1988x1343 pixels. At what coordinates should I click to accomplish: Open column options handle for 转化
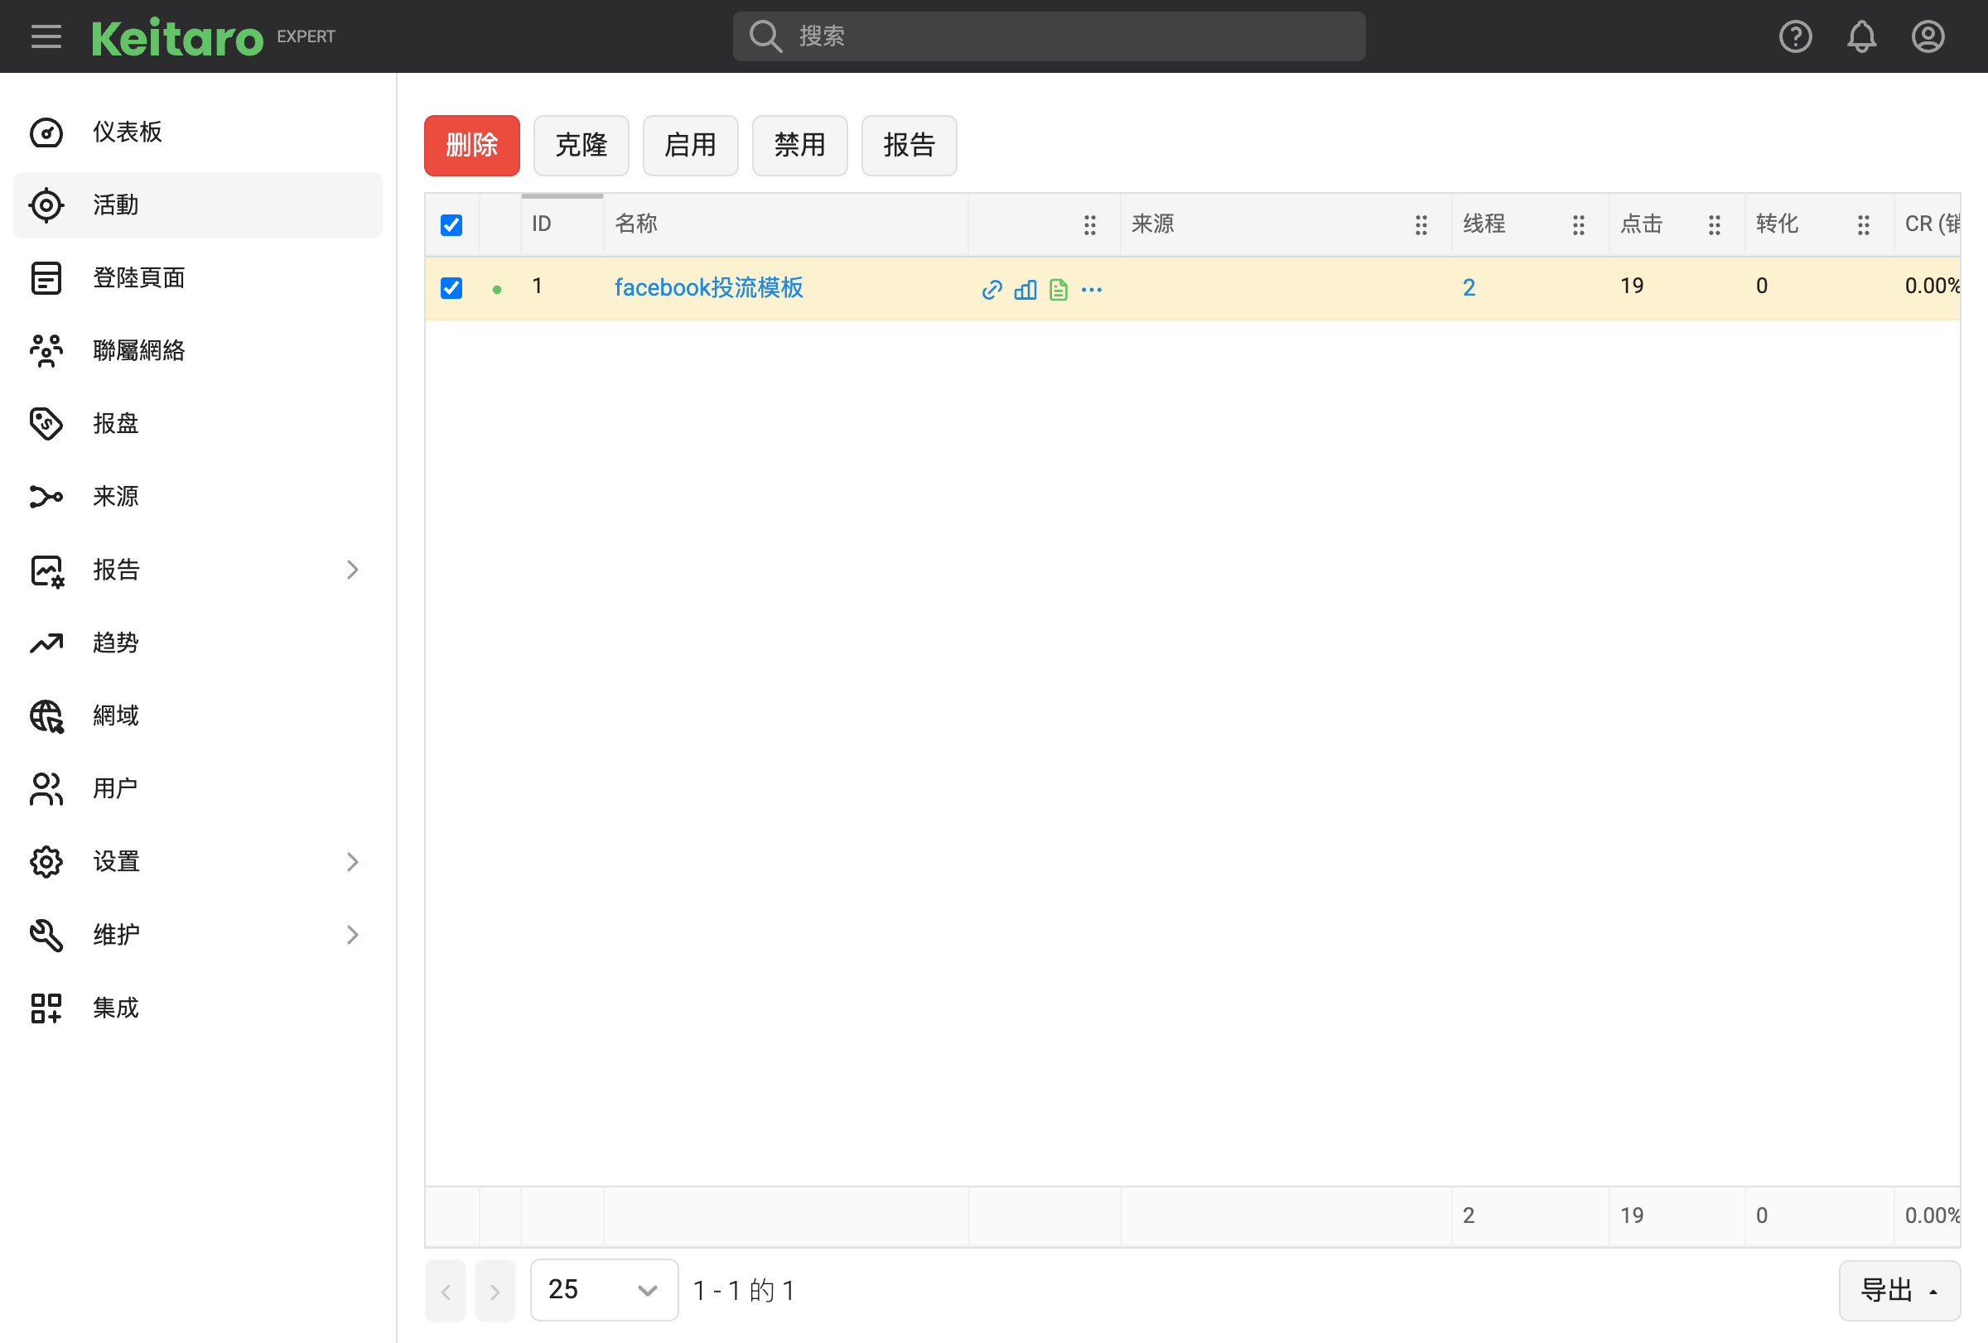[x=1863, y=225]
